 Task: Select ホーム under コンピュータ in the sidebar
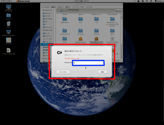46,33
